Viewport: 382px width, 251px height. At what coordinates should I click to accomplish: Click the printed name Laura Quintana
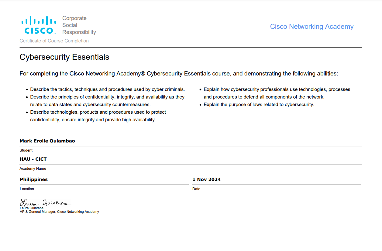point(32,208)
